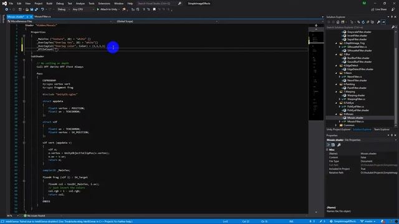Expand the NeonFilter.cs node
Screen dimensions: 399x224
pos(340,77)
